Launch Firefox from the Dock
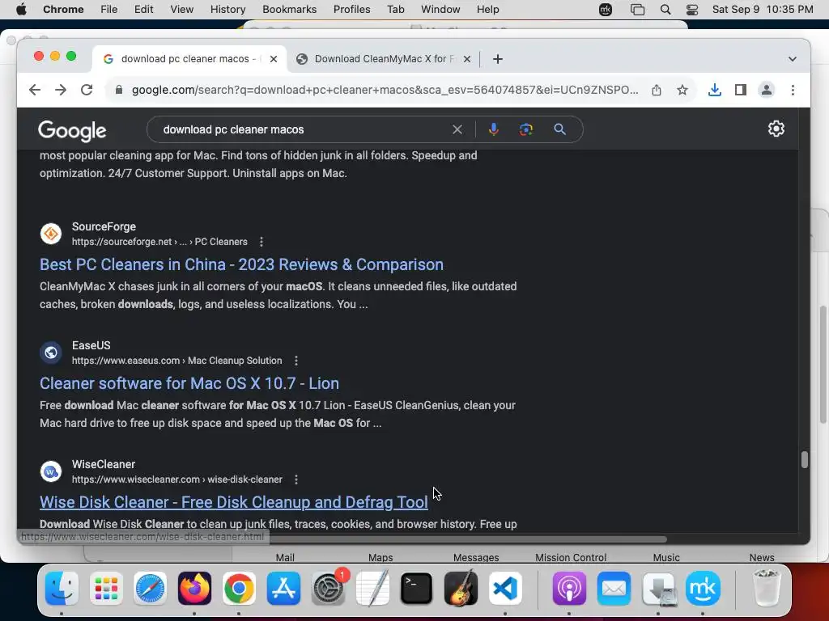829x621 pixels. point(194,589)
